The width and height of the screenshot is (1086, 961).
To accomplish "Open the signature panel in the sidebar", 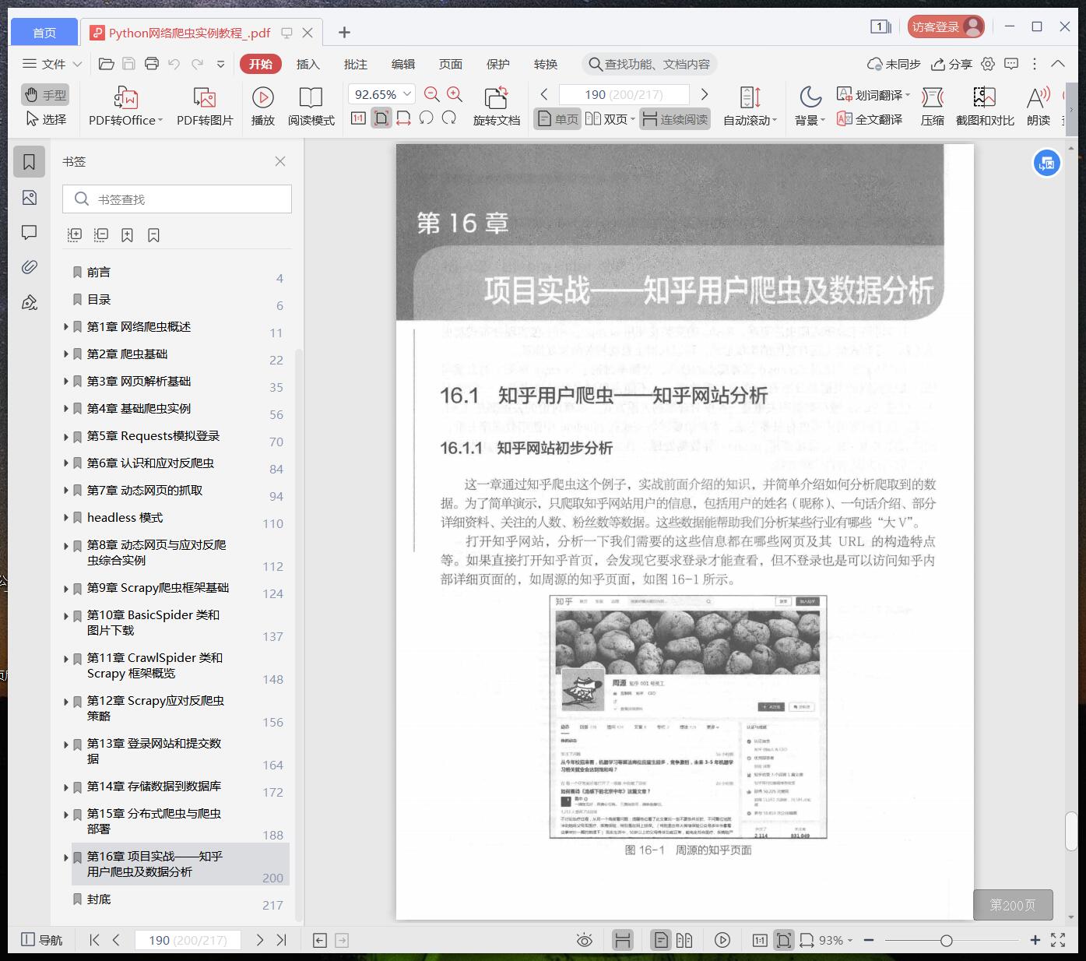I will [x=30, y=302].
